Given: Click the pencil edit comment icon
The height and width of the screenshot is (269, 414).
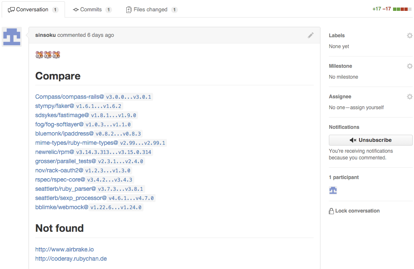Looking at the screenshot, I should click(x=310, y=35).
